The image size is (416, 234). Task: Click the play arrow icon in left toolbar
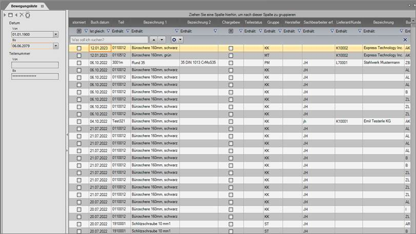5,15
